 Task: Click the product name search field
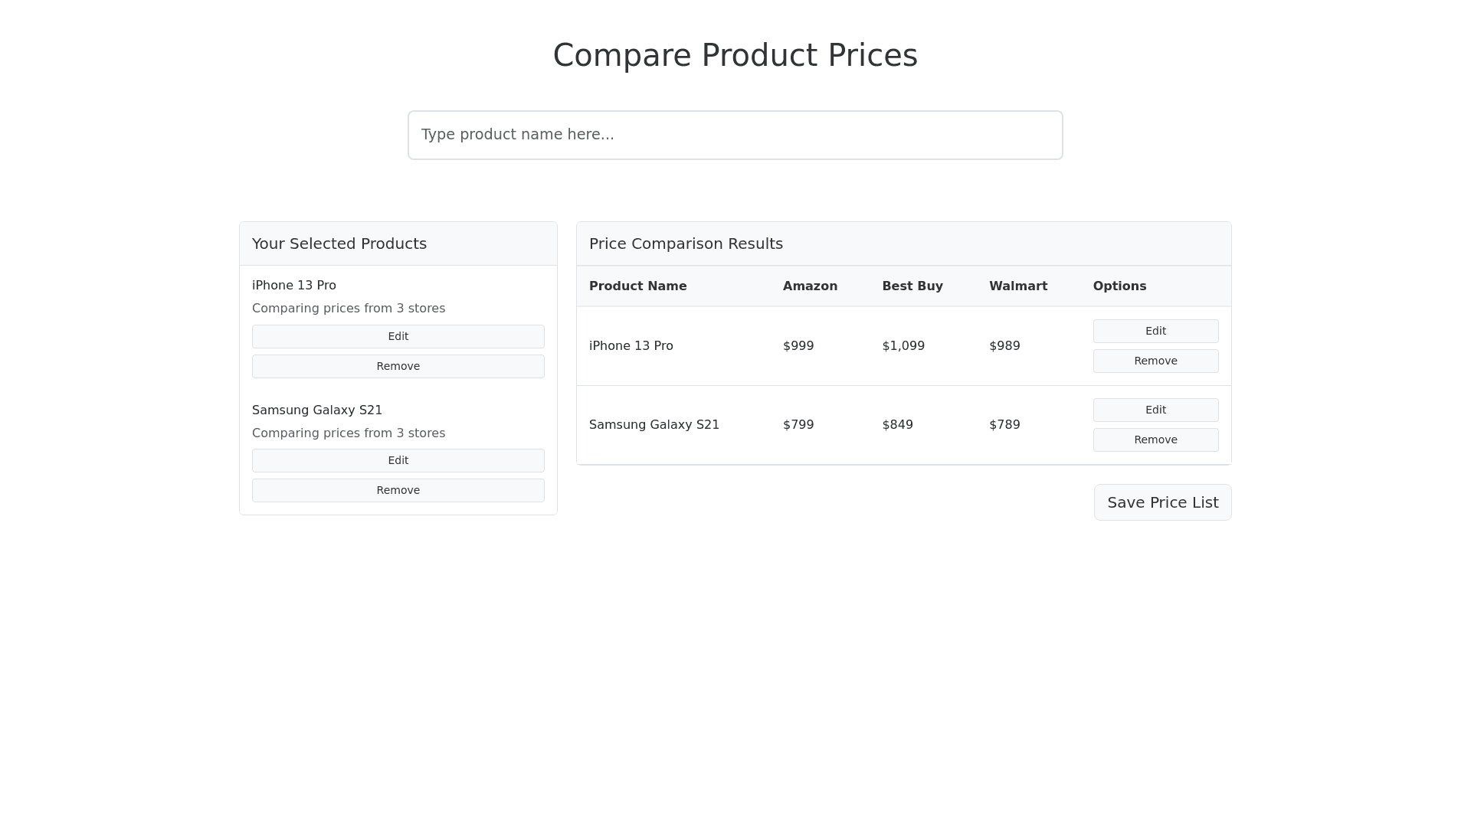click(735, 135)
